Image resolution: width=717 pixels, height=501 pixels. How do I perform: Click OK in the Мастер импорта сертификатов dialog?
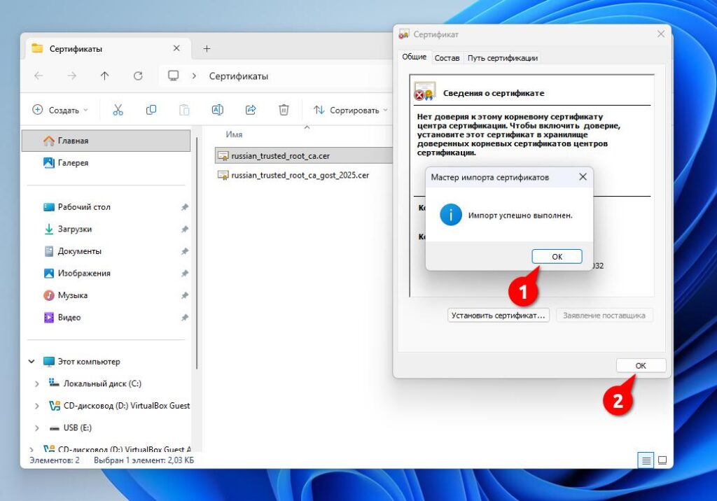[557, 256]
